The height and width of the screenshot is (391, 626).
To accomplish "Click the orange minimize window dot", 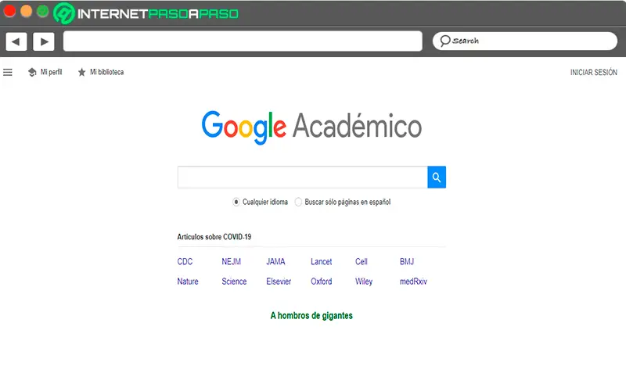I will (x=27, y=11).
